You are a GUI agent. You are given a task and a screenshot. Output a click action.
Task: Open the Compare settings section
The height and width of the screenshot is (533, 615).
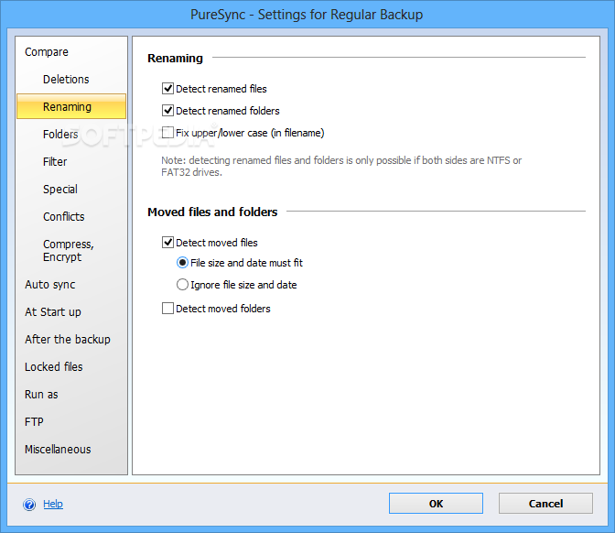tap(47, 52)
